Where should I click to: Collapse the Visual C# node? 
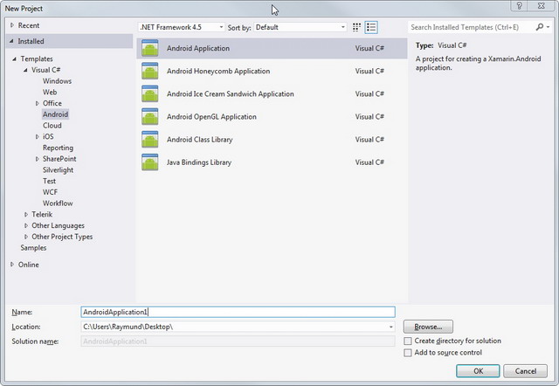[25, 70]
